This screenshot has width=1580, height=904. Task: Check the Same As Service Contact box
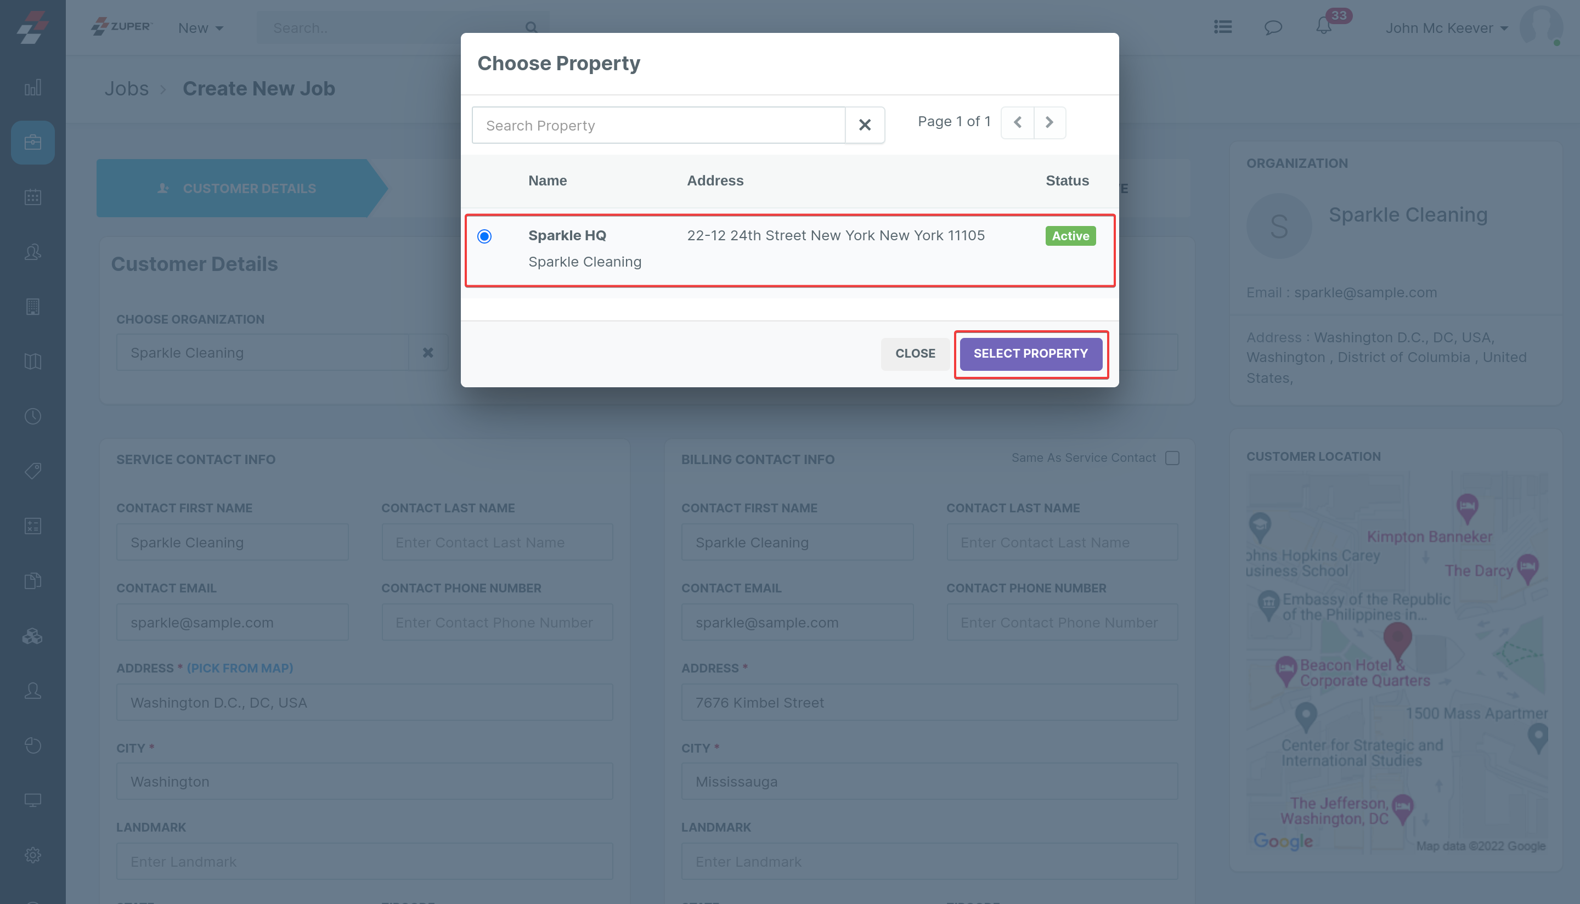tap(1172, 458)
